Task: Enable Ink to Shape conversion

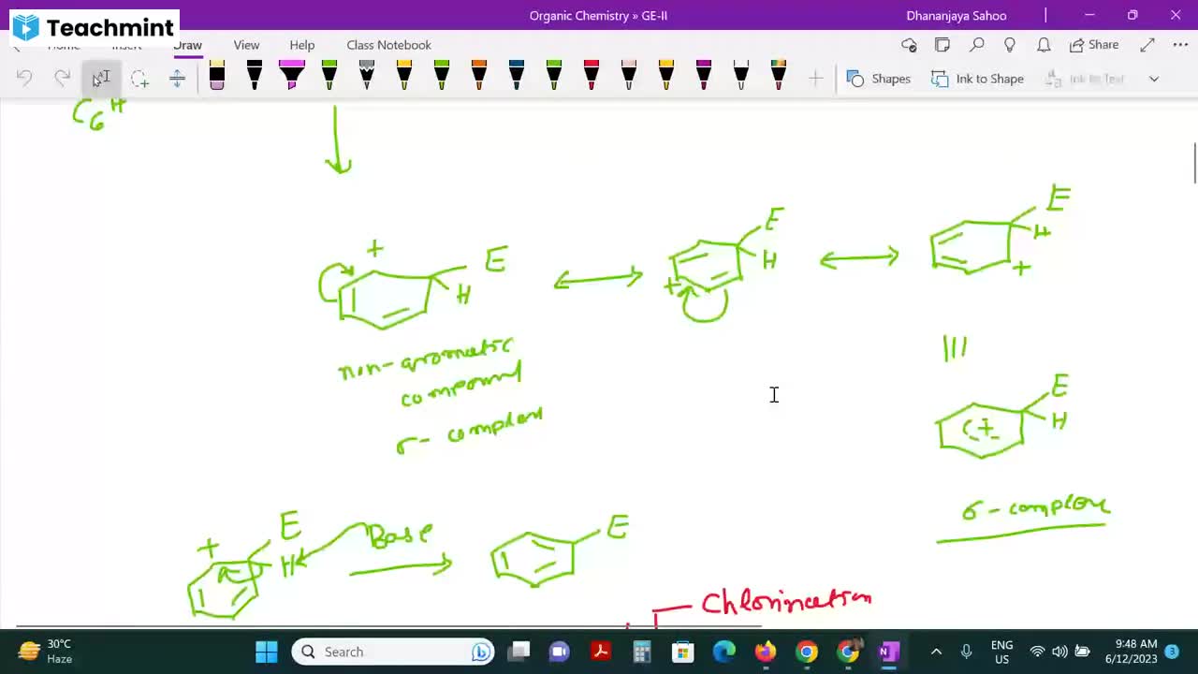Action: (x=977, y=79)
